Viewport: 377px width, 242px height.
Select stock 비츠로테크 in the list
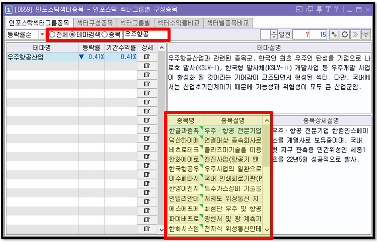[x=185, y=150]
